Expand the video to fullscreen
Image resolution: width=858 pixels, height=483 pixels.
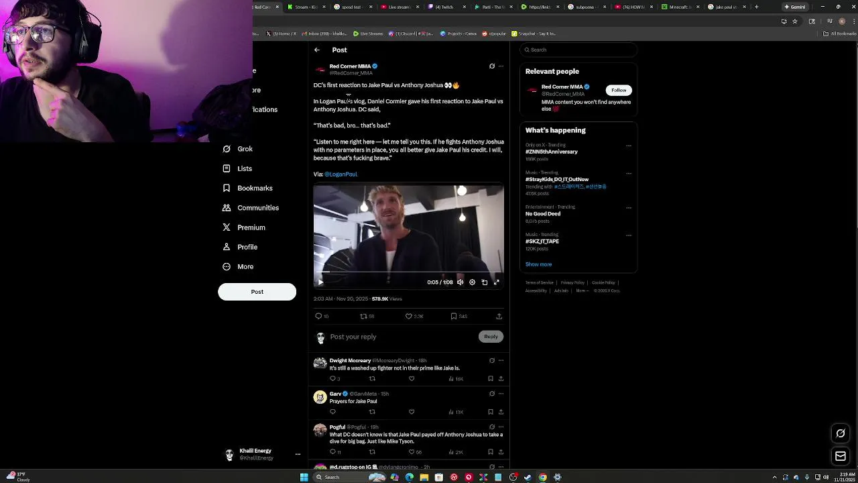[497, 282]
